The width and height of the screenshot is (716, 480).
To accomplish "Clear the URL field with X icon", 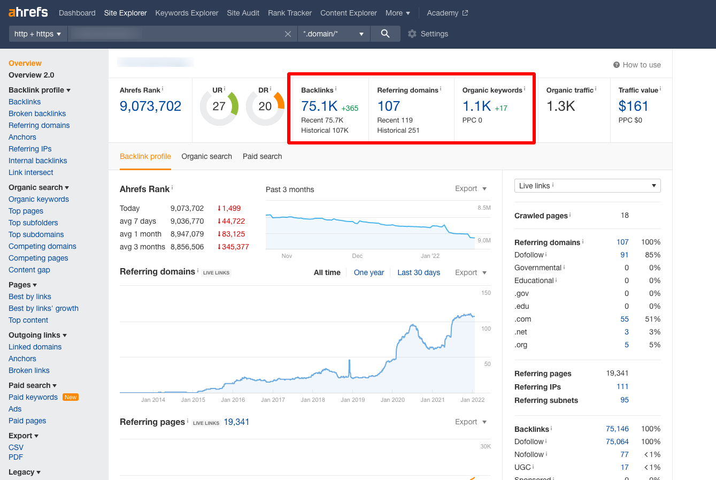I will pyautogui.click(x=288, y=34).
